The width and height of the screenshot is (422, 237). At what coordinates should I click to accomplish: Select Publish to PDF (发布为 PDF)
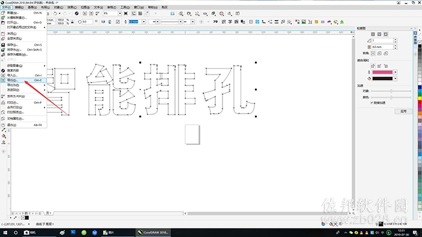click(x=24, y=96)
